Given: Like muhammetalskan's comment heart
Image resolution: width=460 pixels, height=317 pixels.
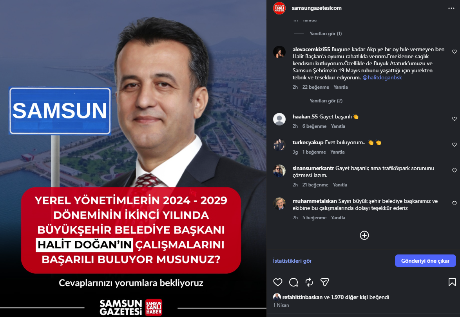Looking at the screenshot, I should (x=455, y=203).
